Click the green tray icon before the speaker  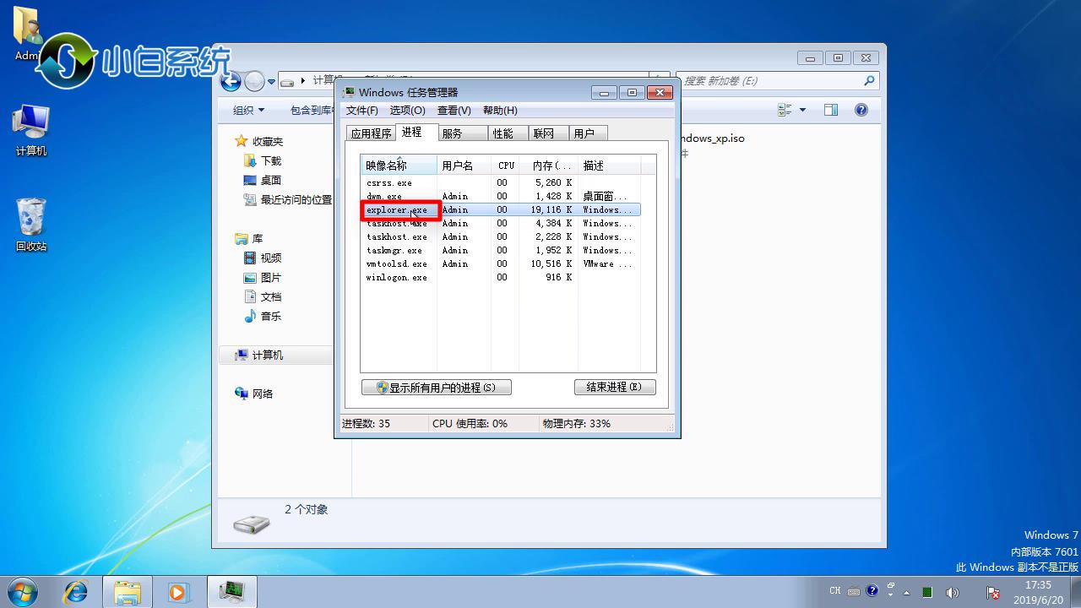tap(927, 592)
